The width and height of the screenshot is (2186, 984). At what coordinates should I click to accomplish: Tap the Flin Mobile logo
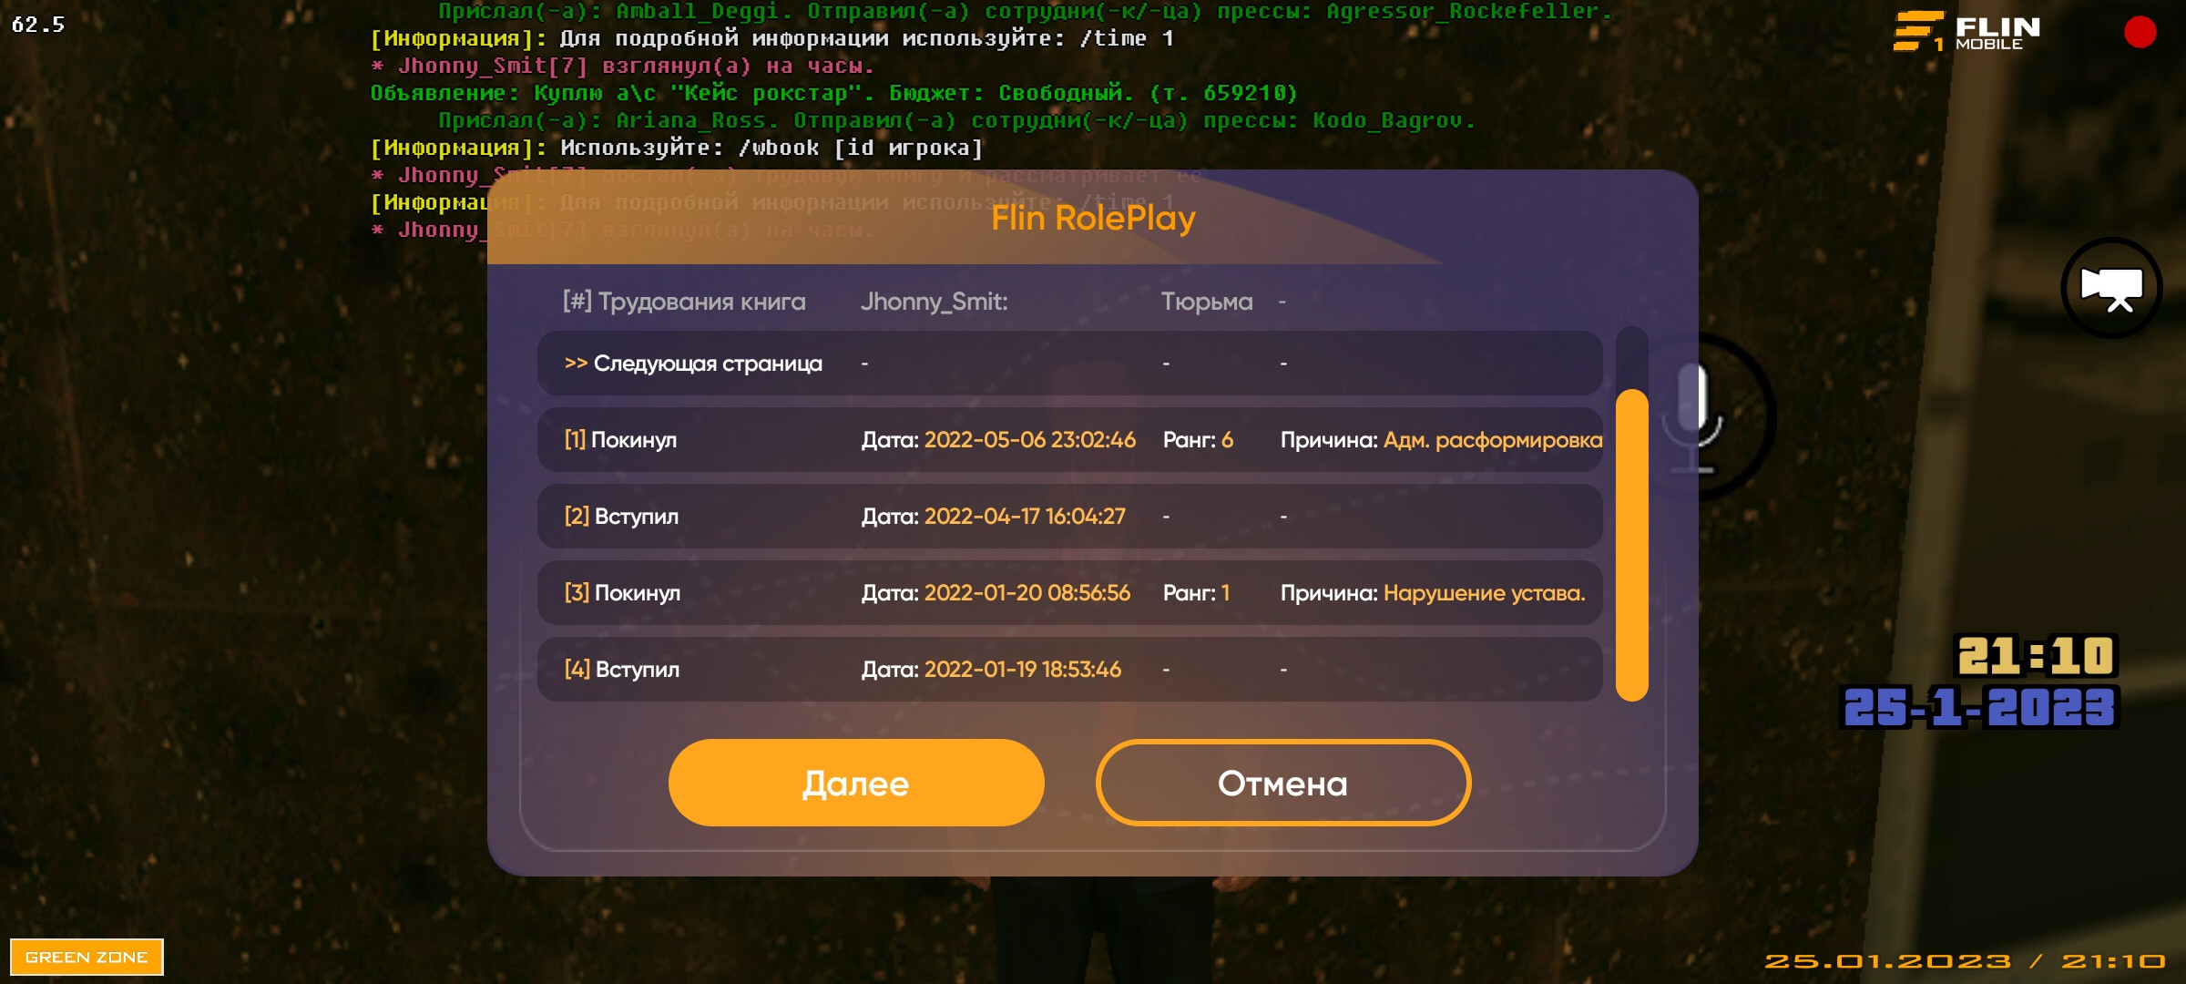(1967, 32)
